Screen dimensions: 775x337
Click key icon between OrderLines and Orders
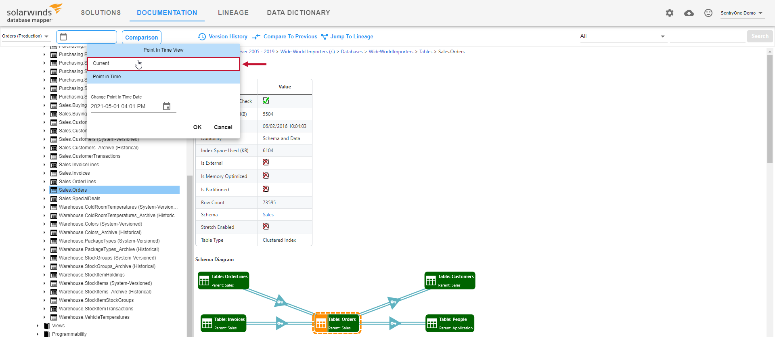pos(281,301)
